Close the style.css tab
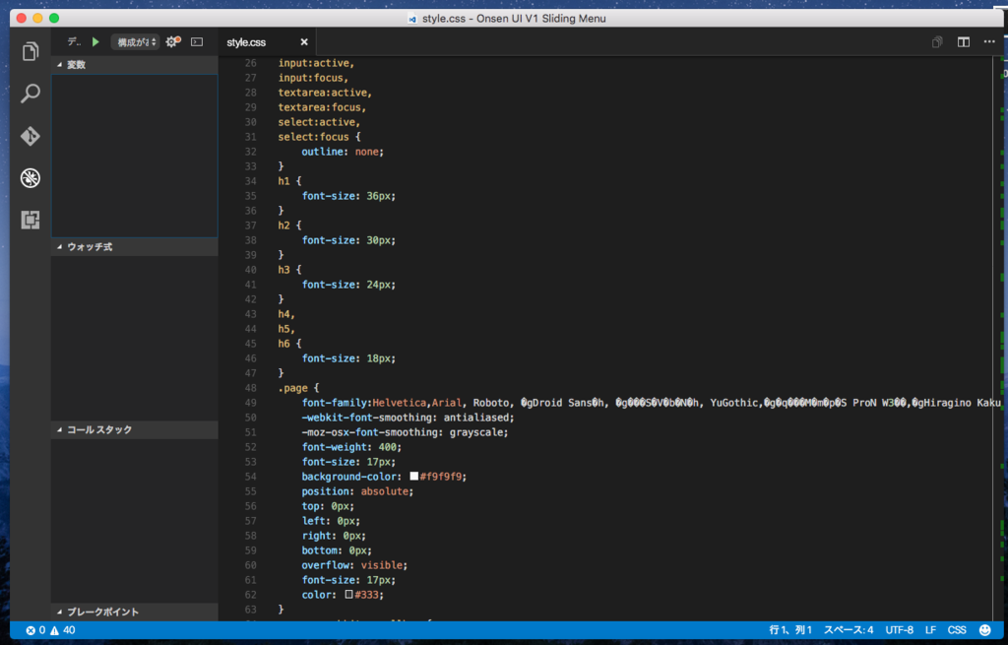Image resolution: width=1008 pixels, height=645 pixels. tap(304, 42)
